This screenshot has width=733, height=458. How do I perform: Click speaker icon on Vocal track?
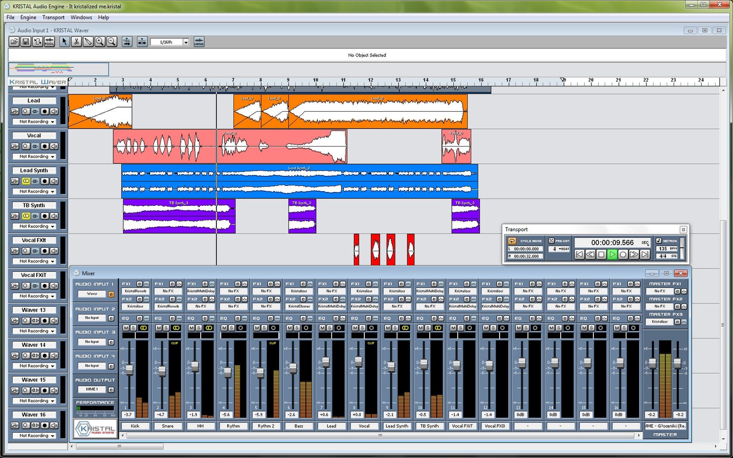(54, 146)
